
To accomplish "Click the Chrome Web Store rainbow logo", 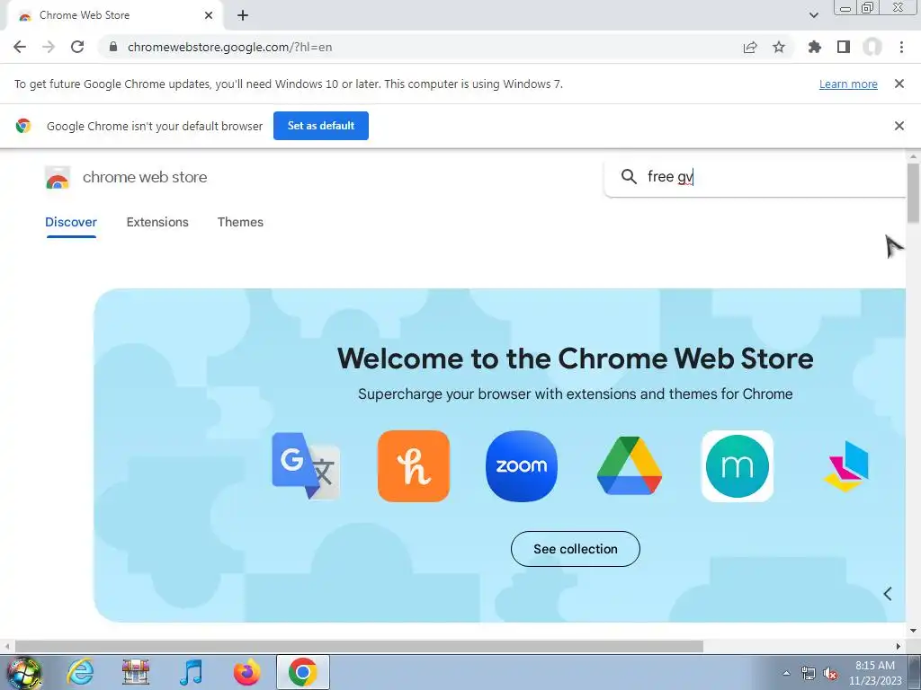I will pyautogui.click(x=58, y=178).
